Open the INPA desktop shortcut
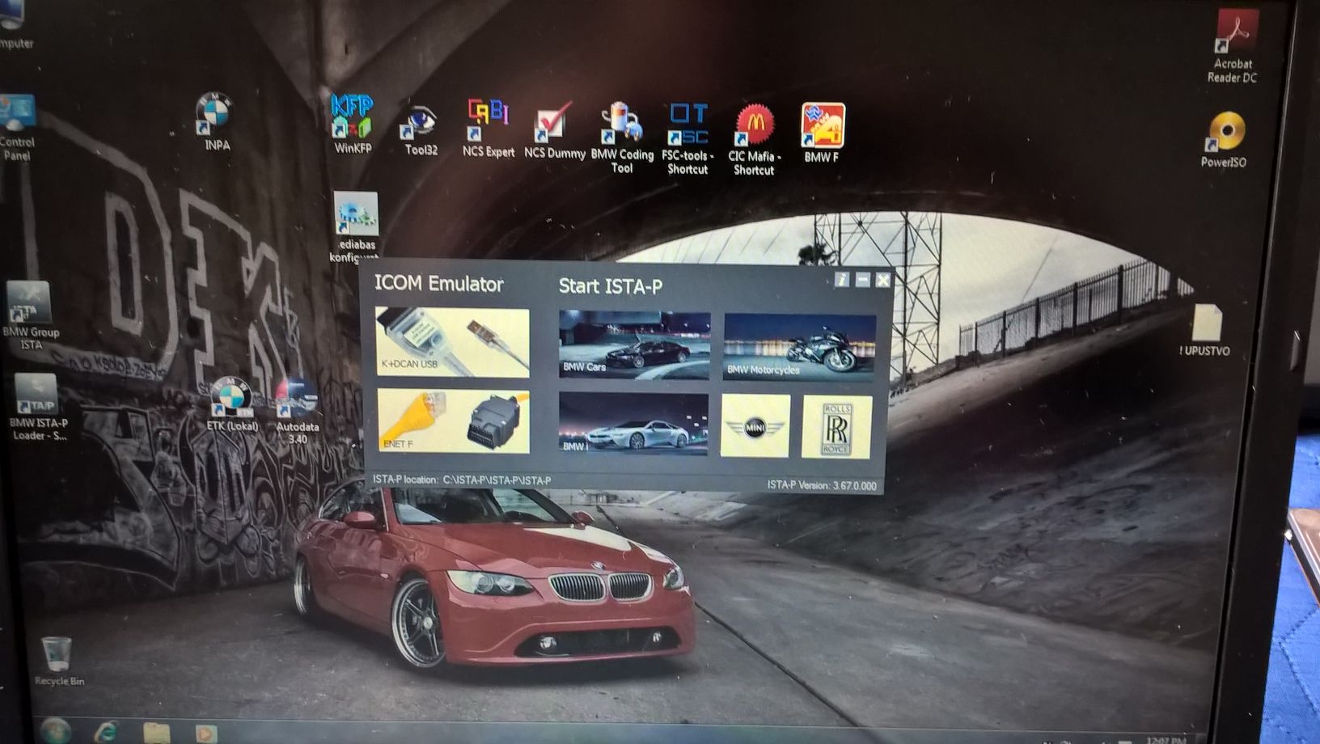 pyautogui.click(x=214, y=116)
